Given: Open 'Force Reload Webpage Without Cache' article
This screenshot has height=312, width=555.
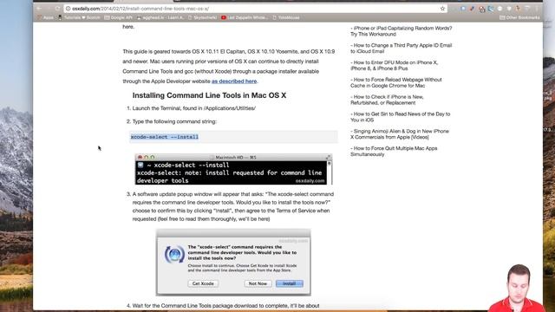Looking at the screenshot, I should [396, 82].
